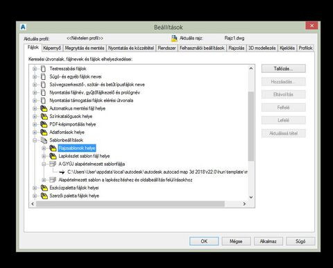
Task: Expand the PDF-képimportálás helye node
Action: (35, 124)
